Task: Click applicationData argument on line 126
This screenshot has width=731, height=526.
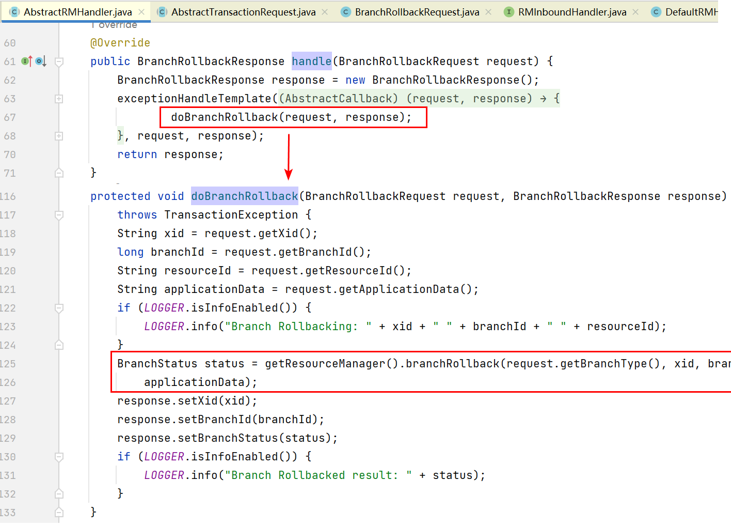Action: 194,382
